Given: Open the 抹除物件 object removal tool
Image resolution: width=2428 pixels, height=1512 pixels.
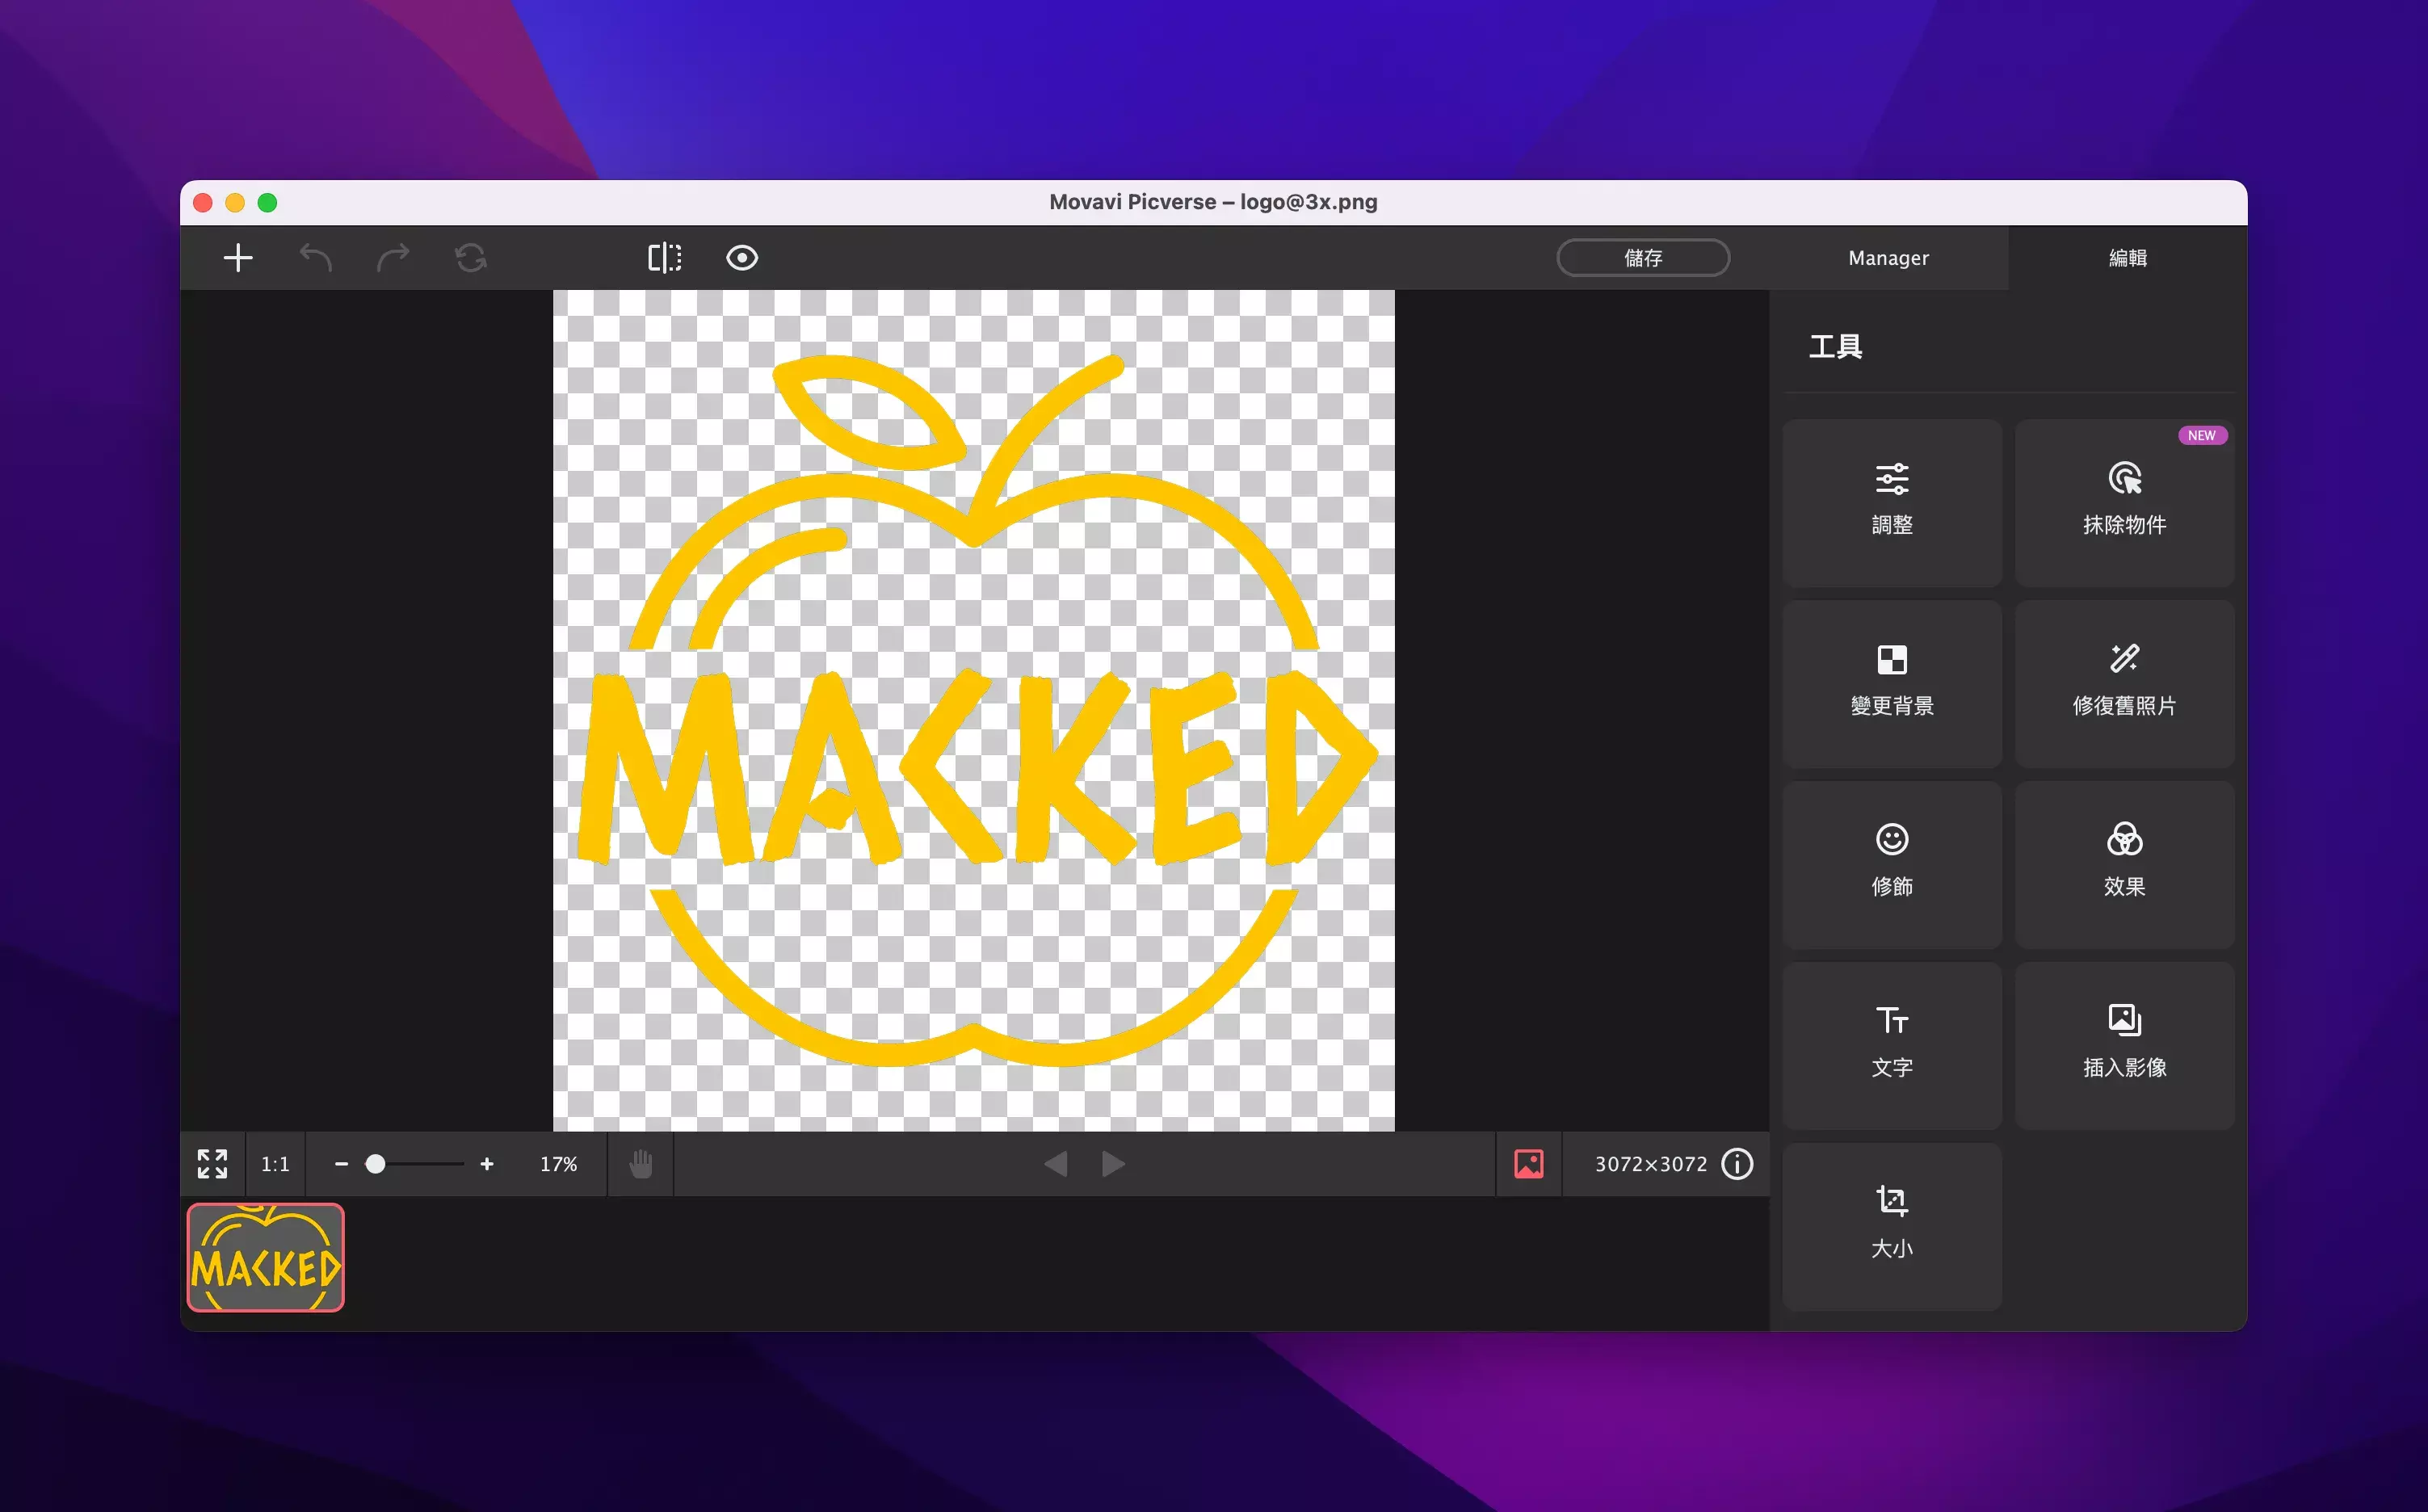Looking at the screenshot, I should point(2124,503).
